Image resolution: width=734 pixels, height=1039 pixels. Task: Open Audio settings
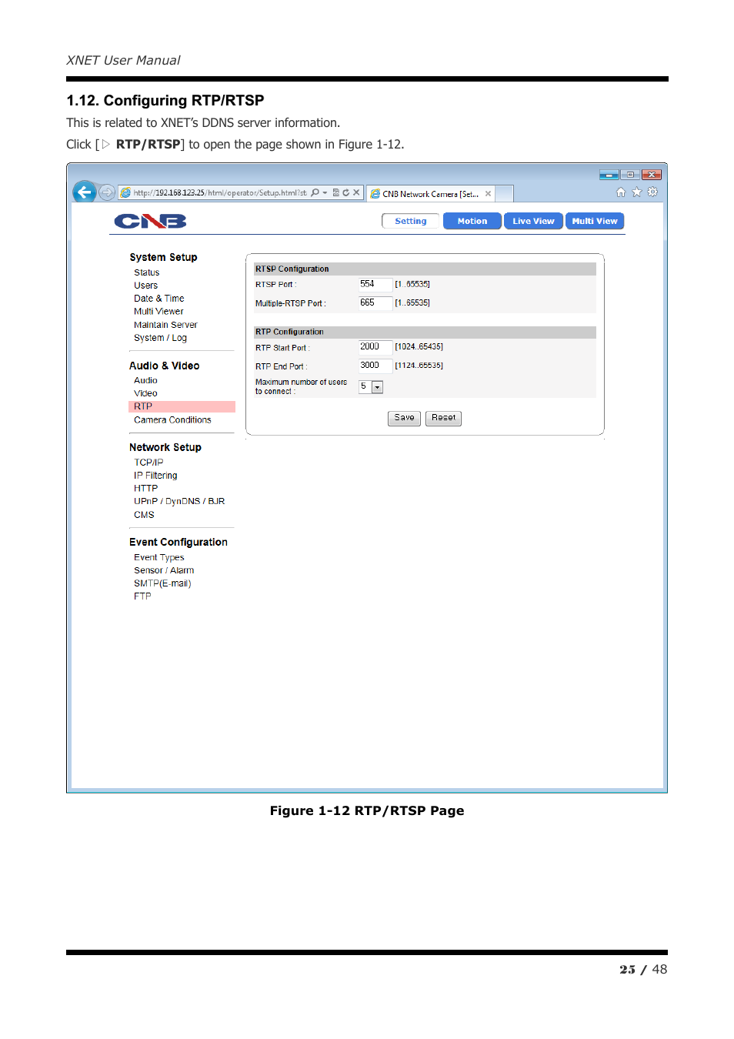point(145,380)
